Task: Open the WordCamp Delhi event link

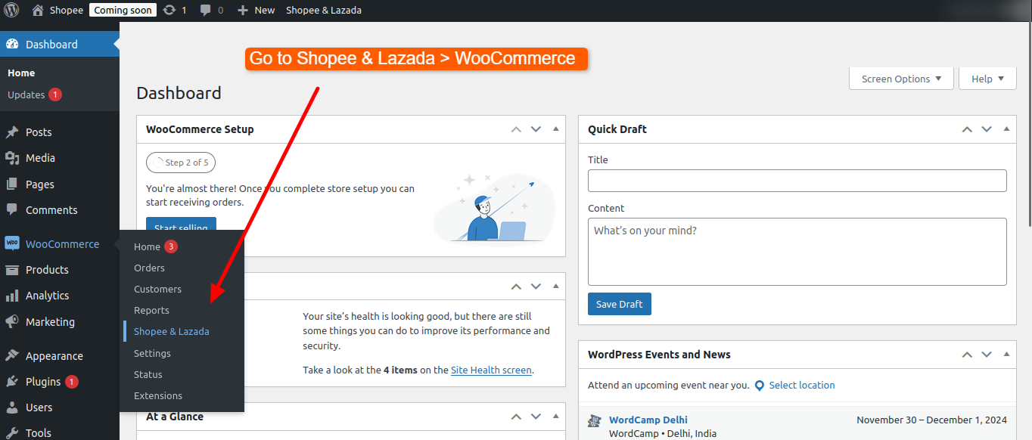Action: 648,420
